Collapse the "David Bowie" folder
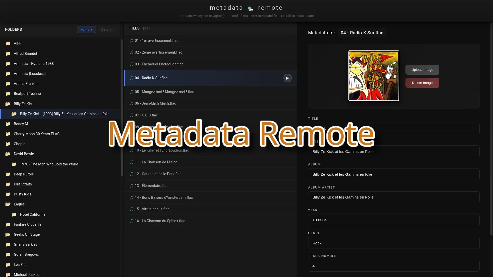The height and width of the screenshot is (277, 493). coord(24,154)
